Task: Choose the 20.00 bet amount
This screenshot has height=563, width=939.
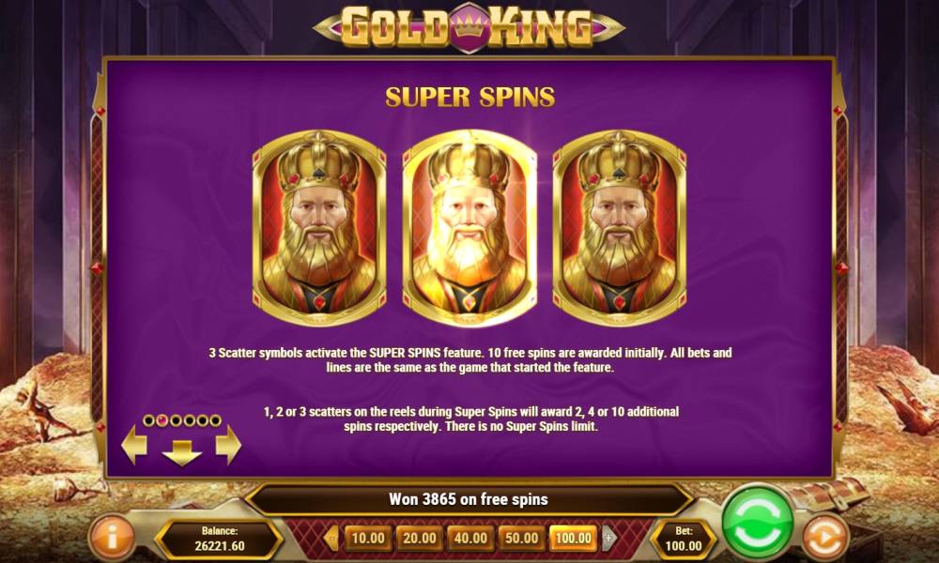Action: [419, 538]
